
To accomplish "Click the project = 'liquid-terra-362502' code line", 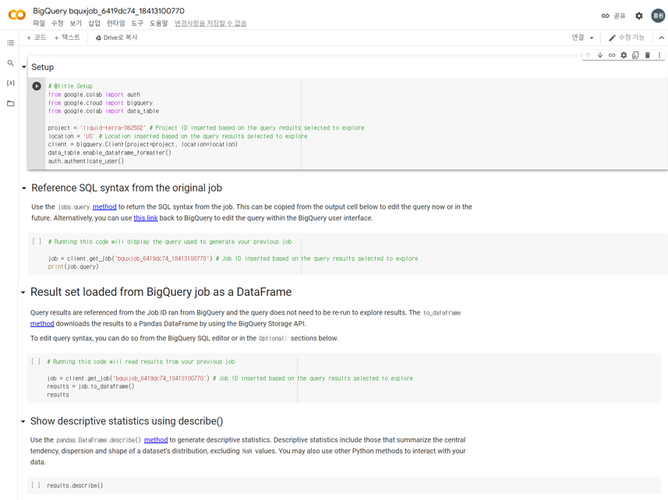I will [x=207, y=128].
